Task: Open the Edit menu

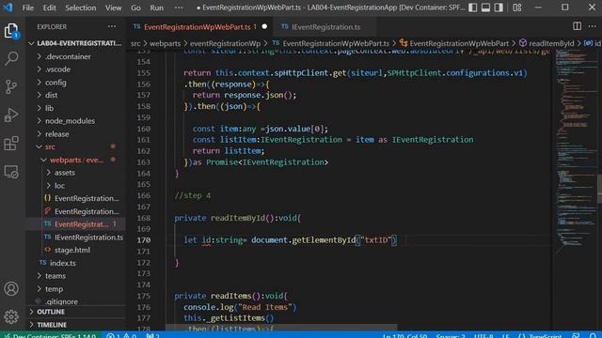Action: (49, 8)
